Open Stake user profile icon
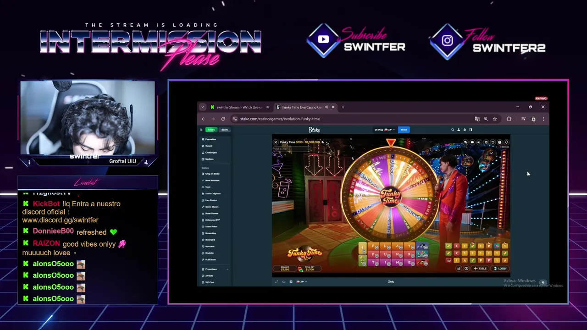This screenshot has height=330, width=587. pyautogui.click(x=459, y=130)
